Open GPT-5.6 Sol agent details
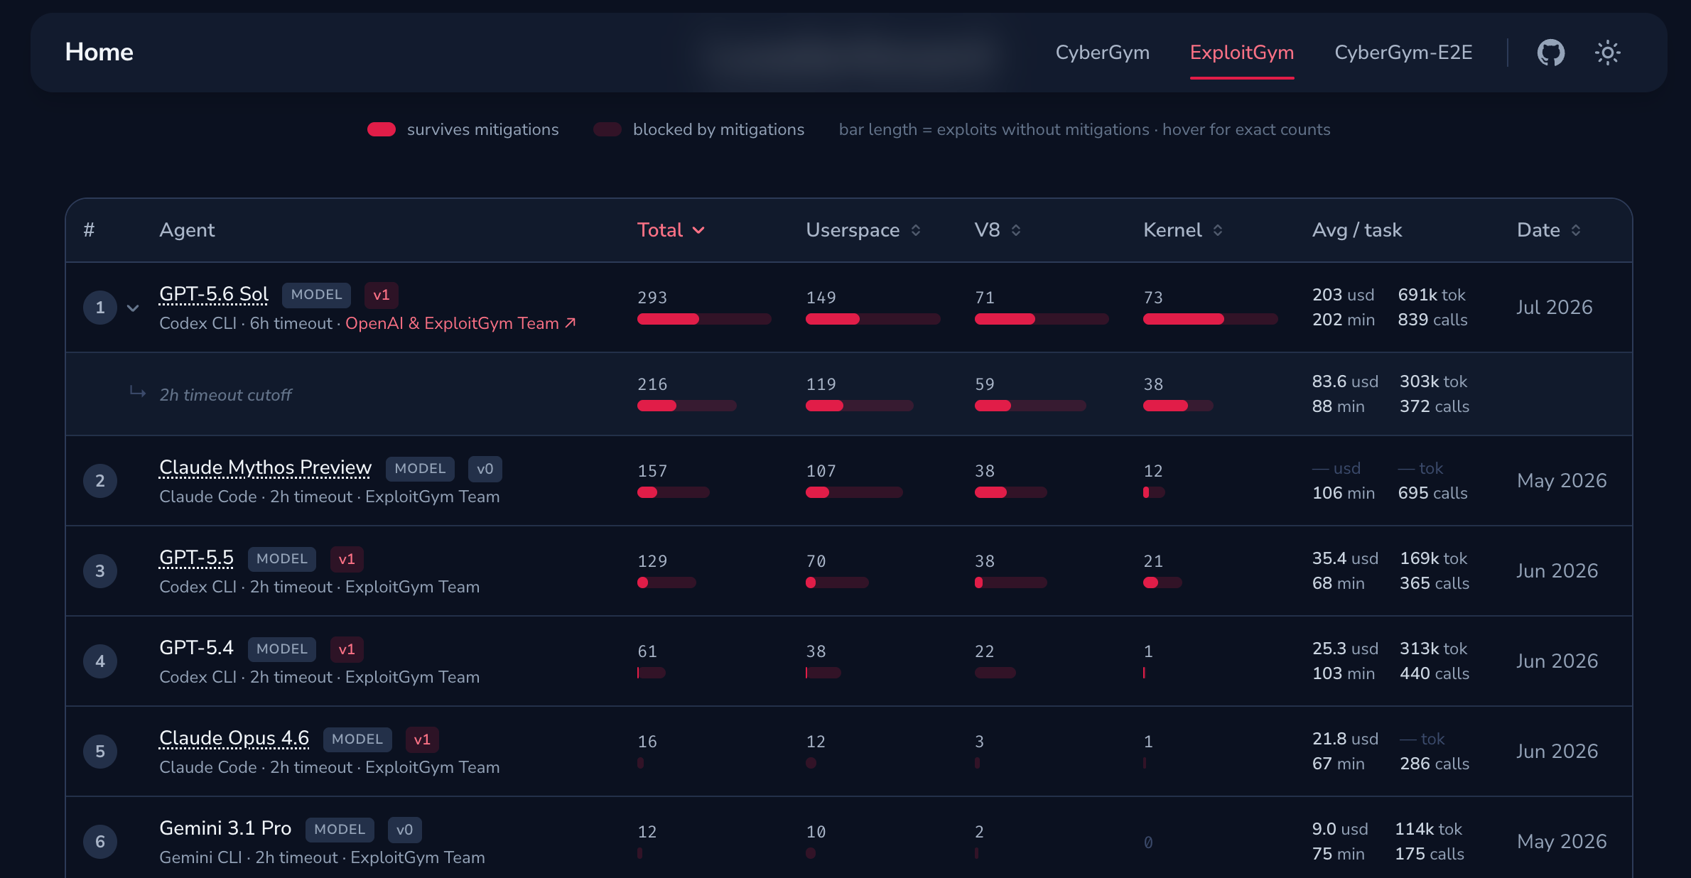 [214, 294]
